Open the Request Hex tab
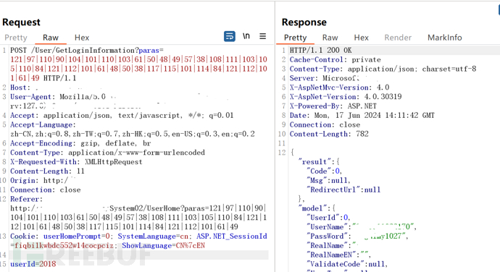Screen dimensions: 500x272 (x=82, y=38)
